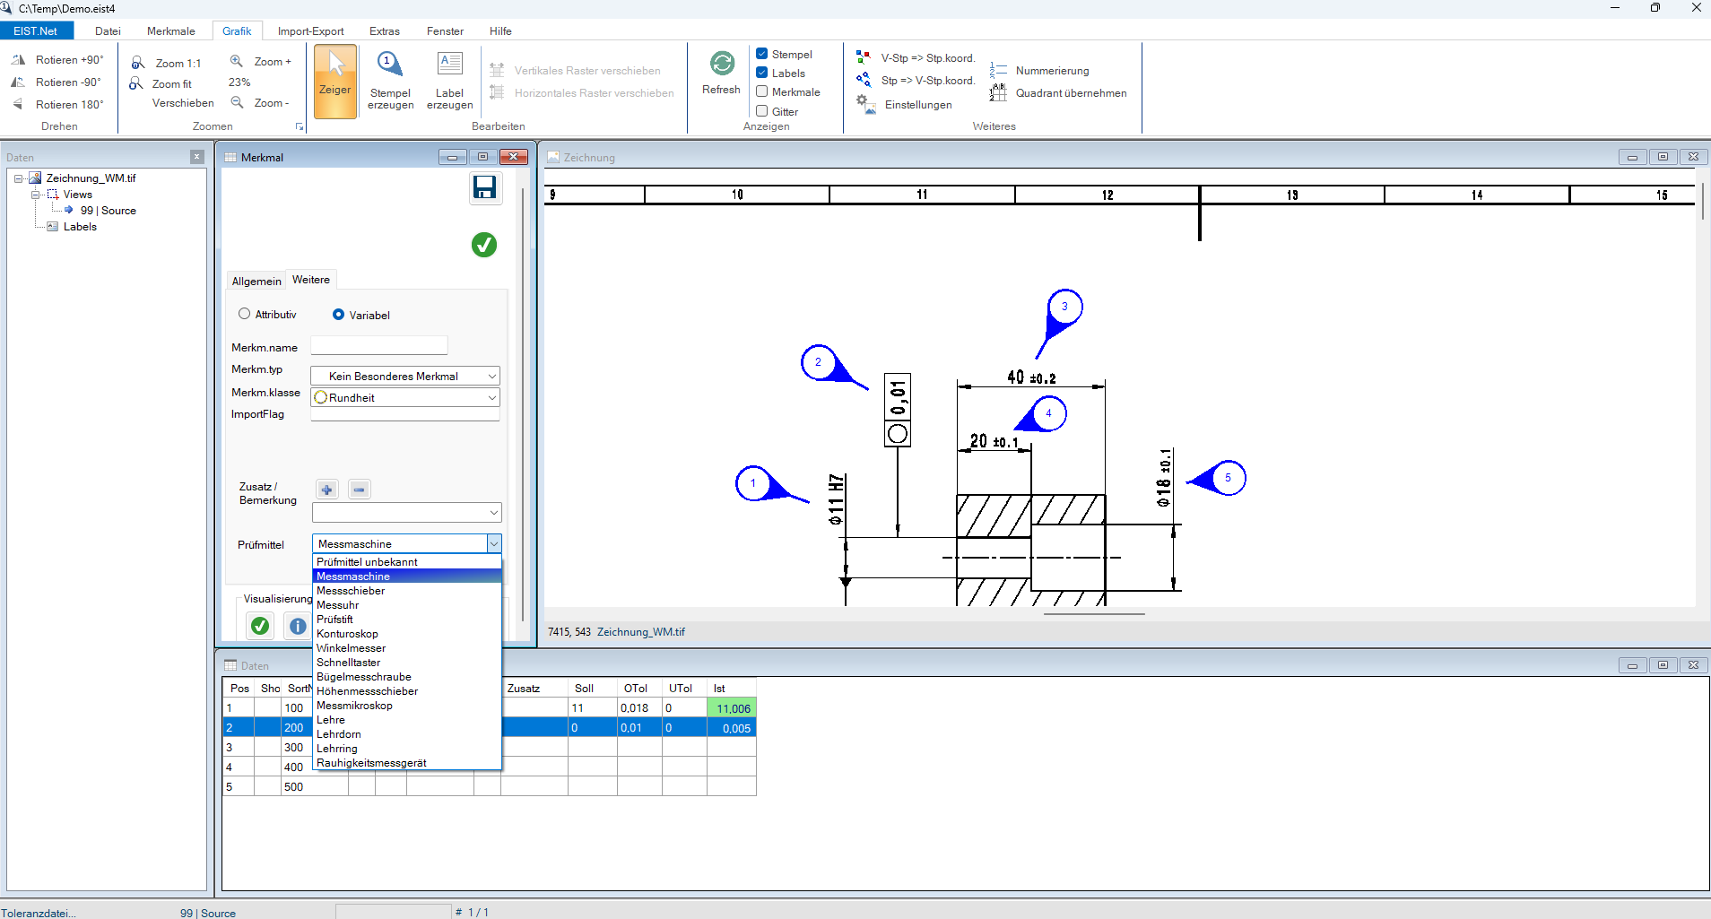
Task: Uncheck the Stempel checkbox
Action: (762, 54)
